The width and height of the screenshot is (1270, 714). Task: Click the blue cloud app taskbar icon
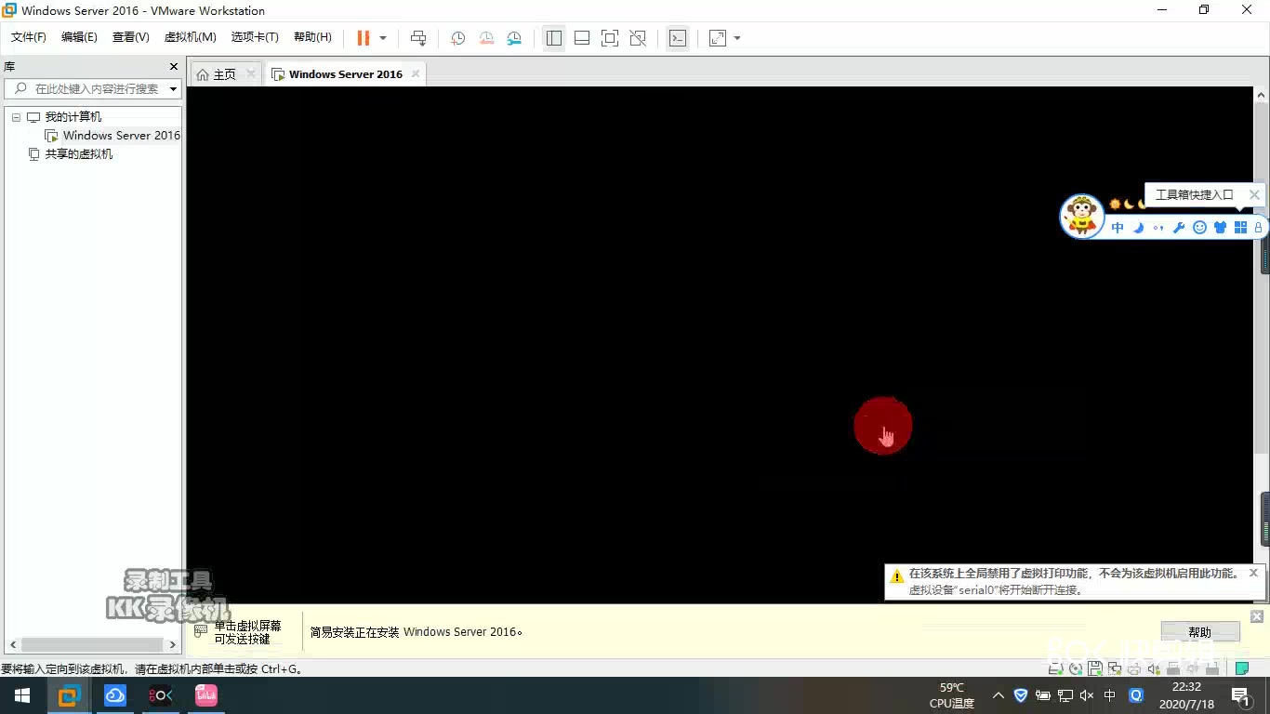tap(115, 695)
